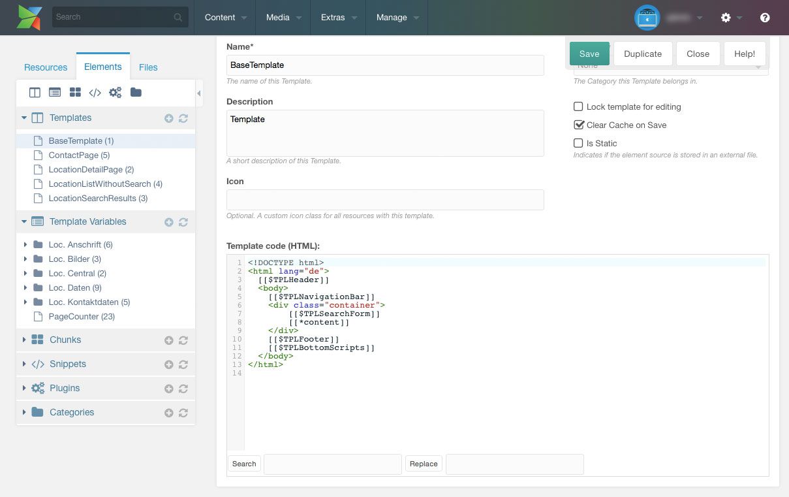This screenshot has width=789, height=497.
Task: Expand the Snippets section
Action: [x=24, y=364]
